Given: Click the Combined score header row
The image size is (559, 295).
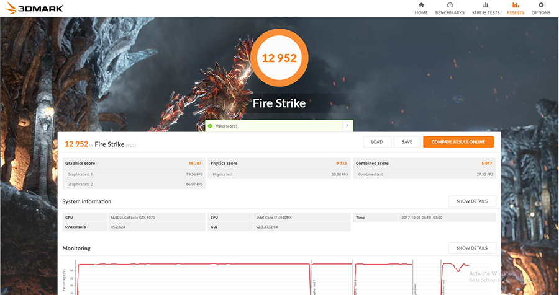Looking at the screenshot, I should (x=425, y=164).
